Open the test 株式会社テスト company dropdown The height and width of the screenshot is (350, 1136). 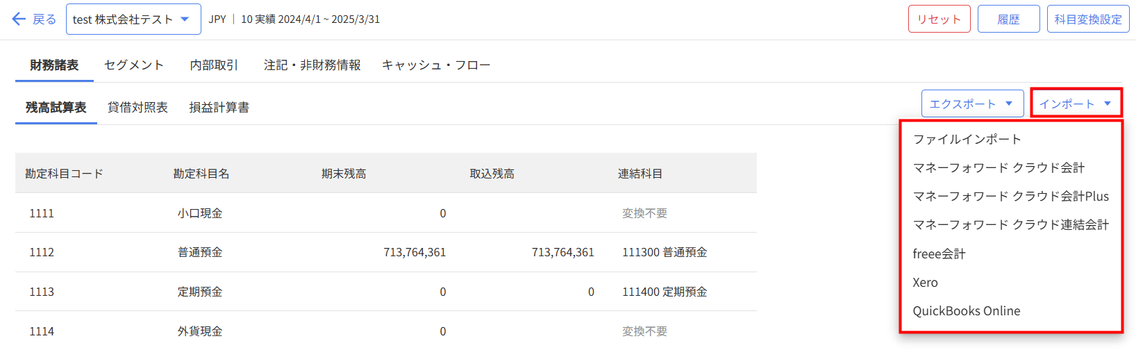(133, 19)
